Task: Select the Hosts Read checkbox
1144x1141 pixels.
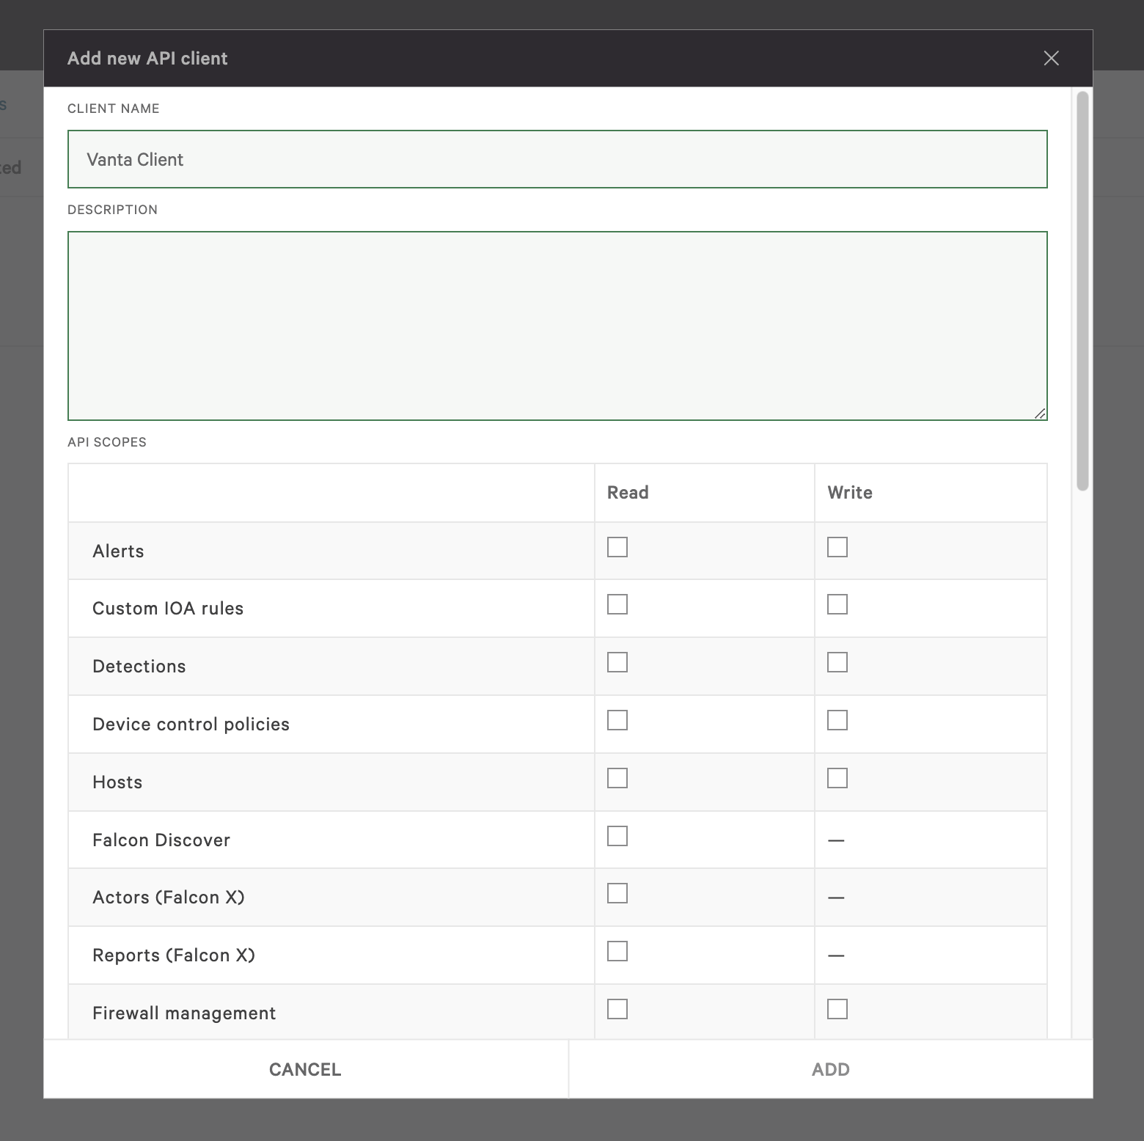Action: pyautogui.click(x=617, y=778)
